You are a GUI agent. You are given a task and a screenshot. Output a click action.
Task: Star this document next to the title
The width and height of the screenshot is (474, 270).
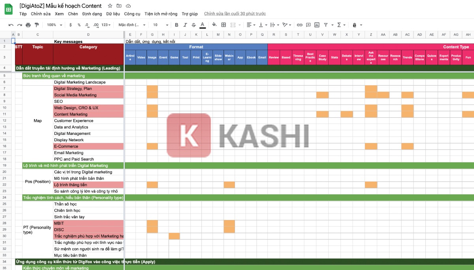pyautogui.click(x=110, y=6)
